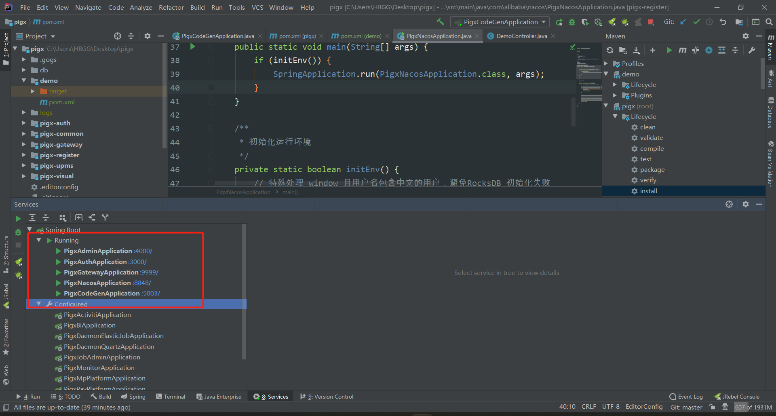776x416 pixels.
Task: Click Git update project blue arrow
Action: 683,22
